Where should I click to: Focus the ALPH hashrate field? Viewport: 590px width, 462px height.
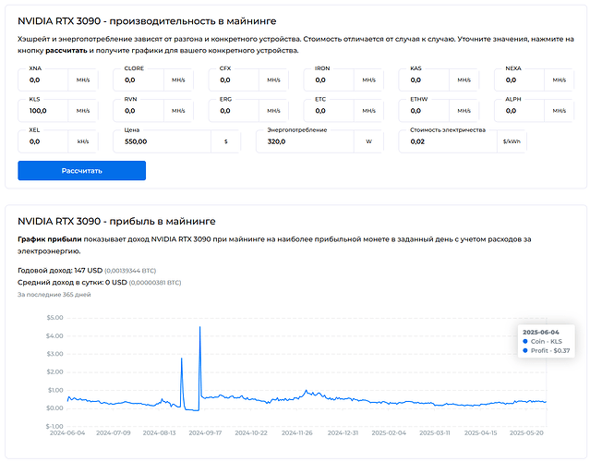(519, 111)
